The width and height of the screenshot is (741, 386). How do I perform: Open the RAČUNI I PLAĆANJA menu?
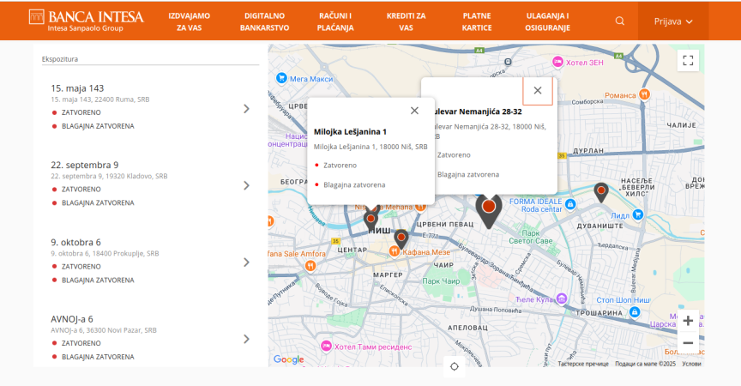click(335, 21)
